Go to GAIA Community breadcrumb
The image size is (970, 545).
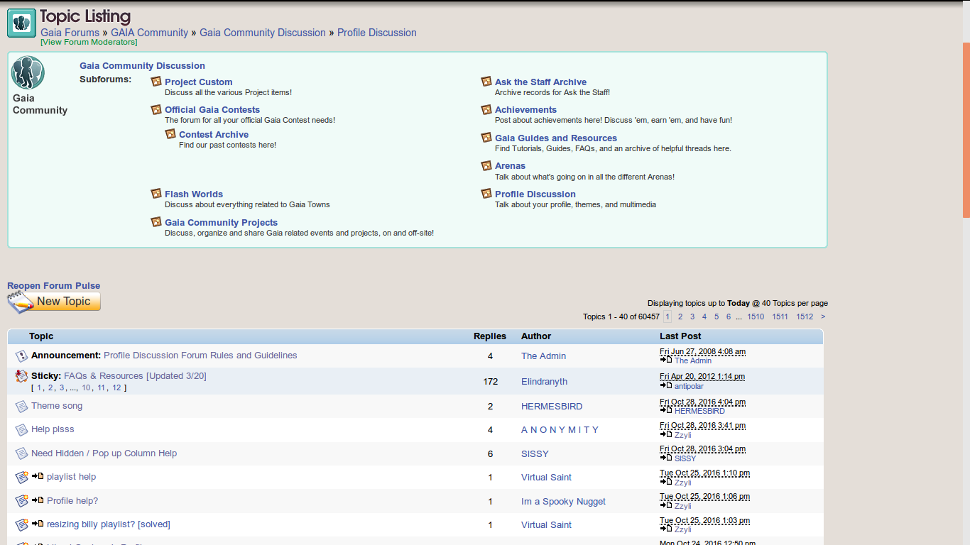pyautogui.click(x=149, y=33)
